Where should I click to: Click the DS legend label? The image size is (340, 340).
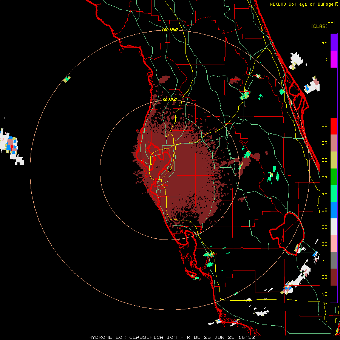point(324,227)
